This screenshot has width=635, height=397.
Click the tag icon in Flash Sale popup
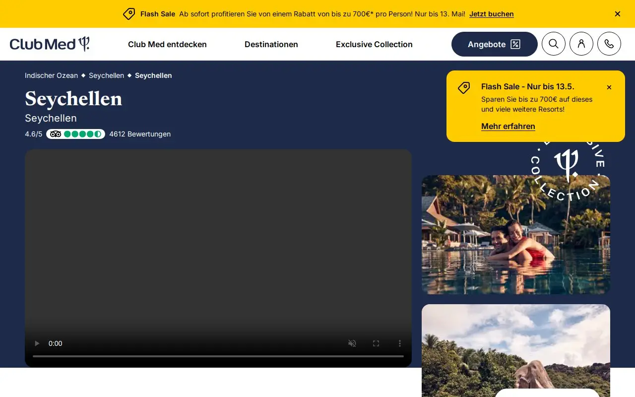[x=464, y=88]
